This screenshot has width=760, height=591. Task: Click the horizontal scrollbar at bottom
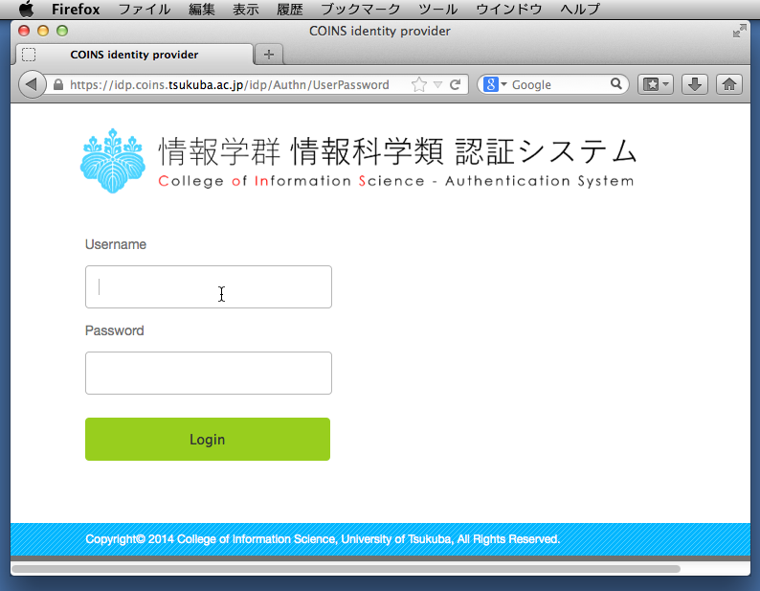(345, 569)
